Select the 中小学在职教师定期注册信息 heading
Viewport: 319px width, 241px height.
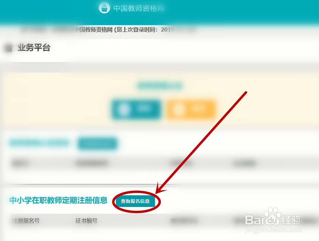tap(58, 200)
